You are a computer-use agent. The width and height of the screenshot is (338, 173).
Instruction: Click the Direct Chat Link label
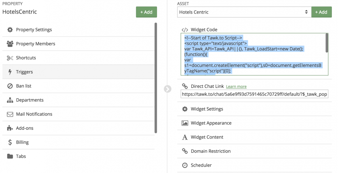(x=207, y=86)
